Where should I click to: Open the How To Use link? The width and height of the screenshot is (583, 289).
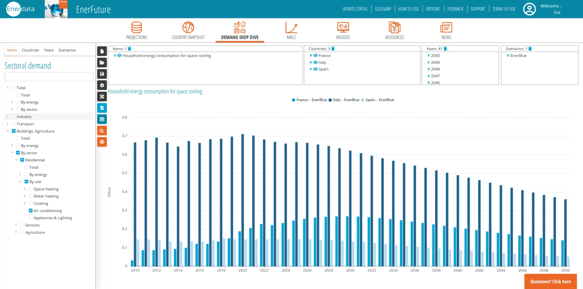pyautogui.click(x=408, y=9)
